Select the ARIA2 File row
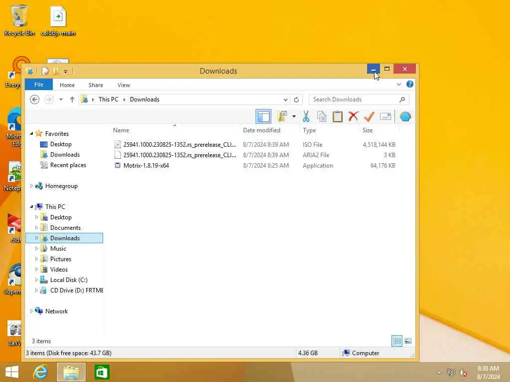510x382 pixels. (x=255, y=155)
